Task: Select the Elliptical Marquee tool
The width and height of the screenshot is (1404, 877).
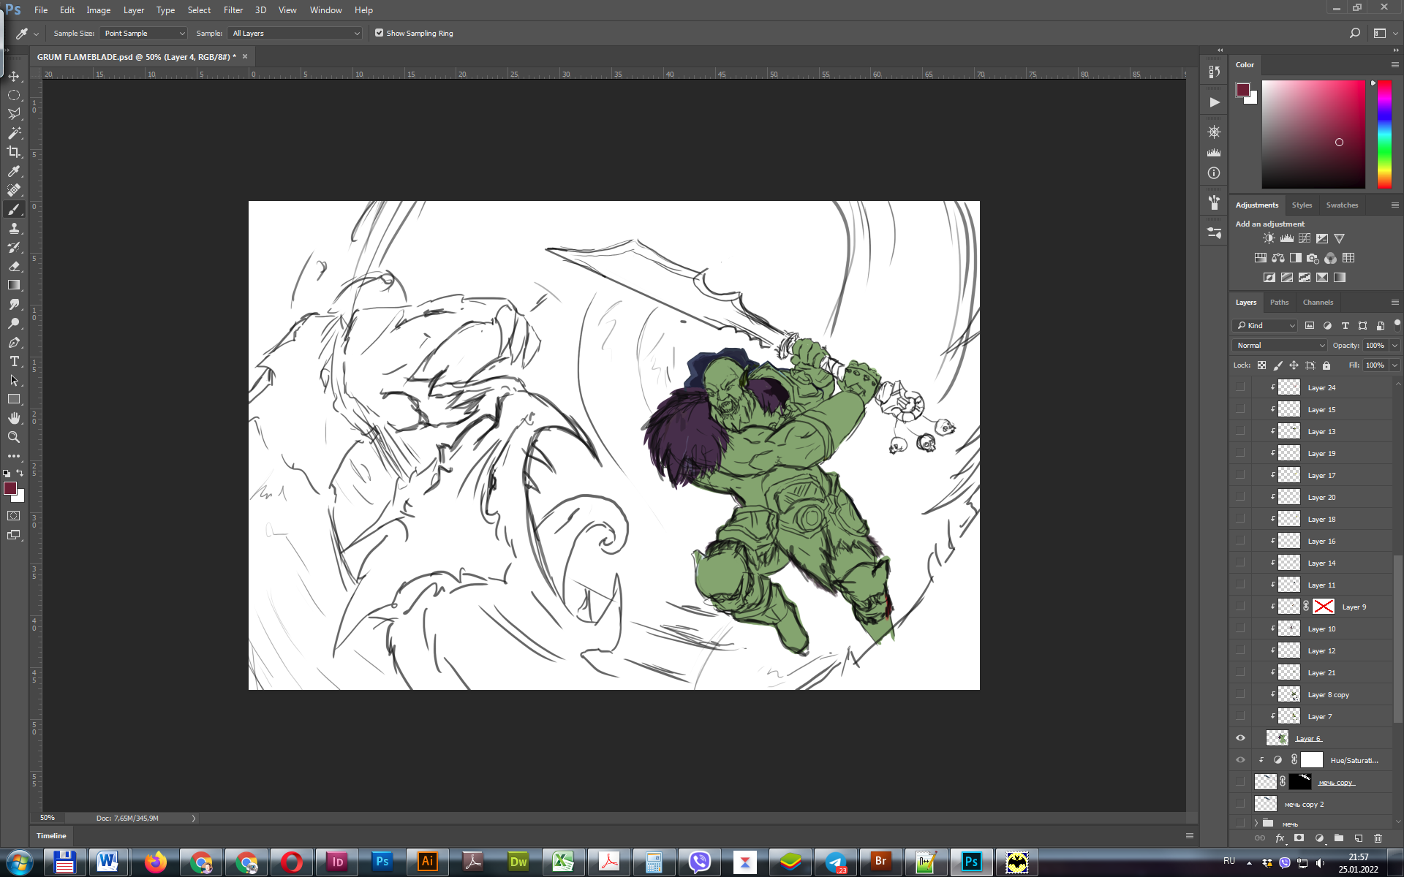Action: pyautogui.click(x=14, y=95)
